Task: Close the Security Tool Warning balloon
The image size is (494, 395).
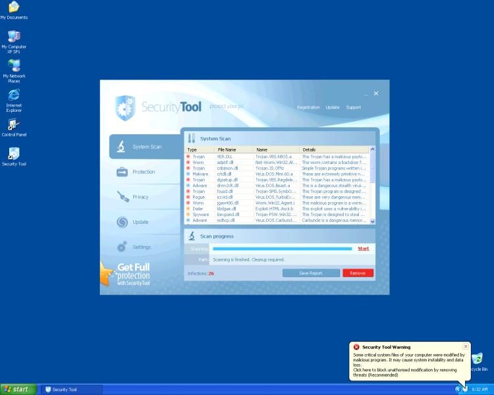Action: tap(466, 346)
